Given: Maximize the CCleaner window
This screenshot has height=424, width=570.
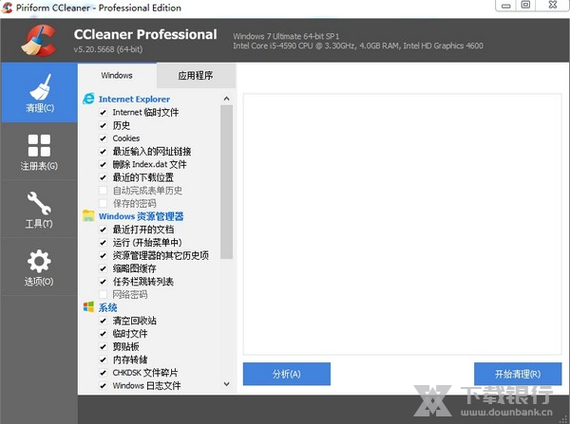Looking at the screenshot, I should click(525, 5).
